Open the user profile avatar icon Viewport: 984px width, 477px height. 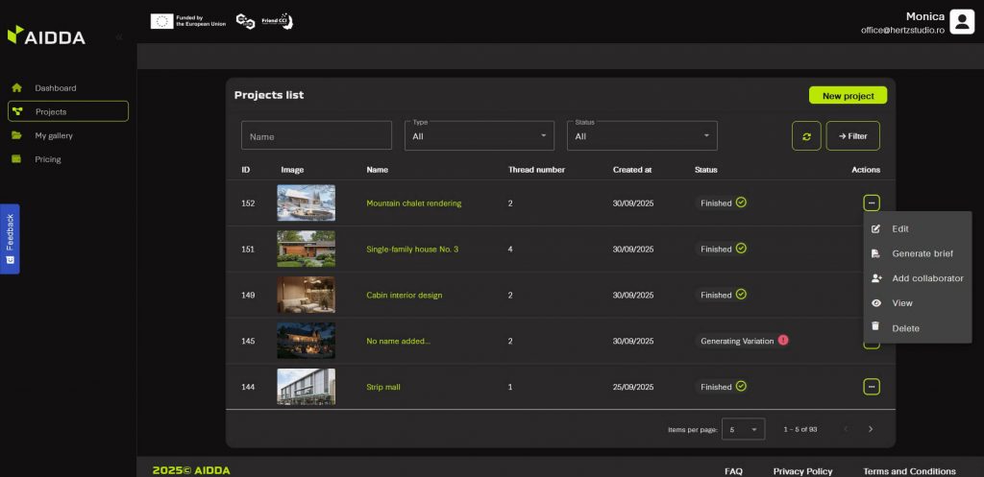pos(961,21)
